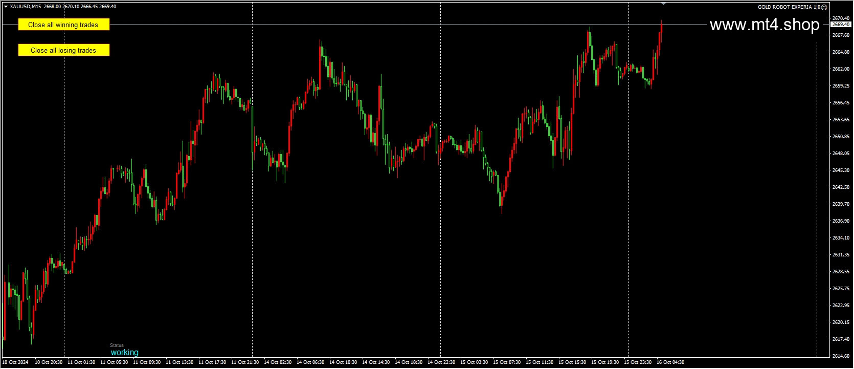Click the 15 Oct 23:30 time axis label
The height and width of the screenshot is (369, 854).
click(638, 362)
